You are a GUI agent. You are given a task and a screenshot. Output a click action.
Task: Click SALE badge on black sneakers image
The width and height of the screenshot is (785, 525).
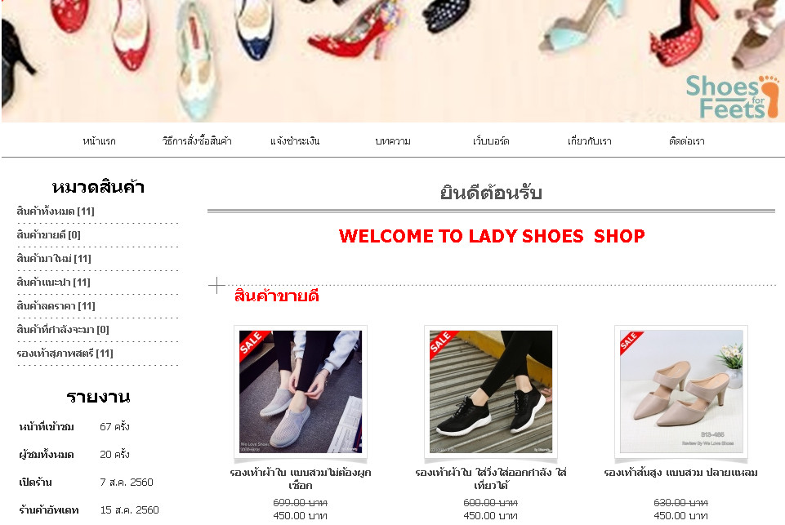click(x=443, y=345)
